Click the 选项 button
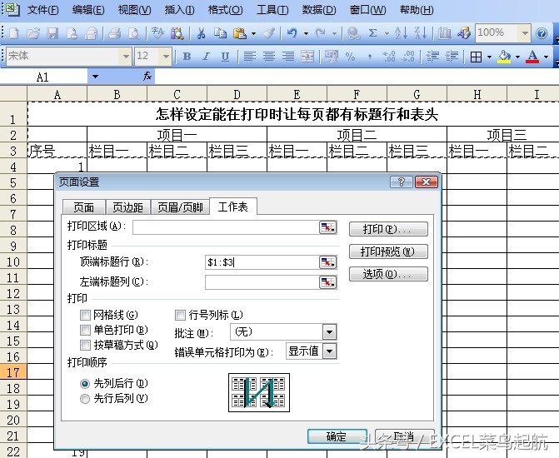This screenshot has width=559, height=458. click(x=388, y=274)
